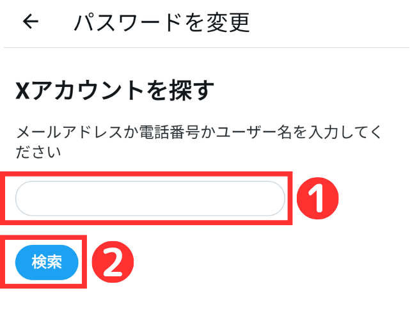
Task: Select the パスワードを変更 page title
Action: pyautogui.click(x=162, y=23)
